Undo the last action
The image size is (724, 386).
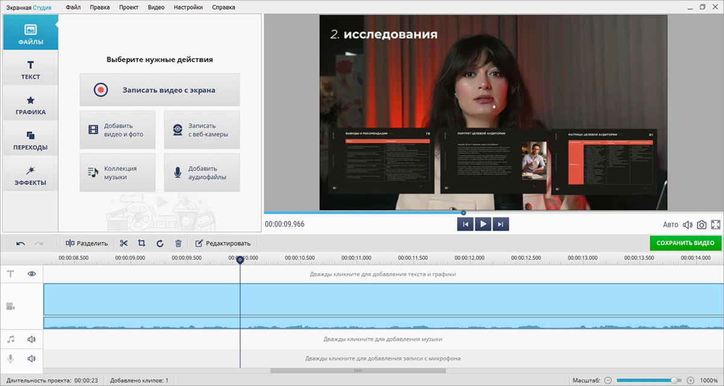click(x=21, y=243)
